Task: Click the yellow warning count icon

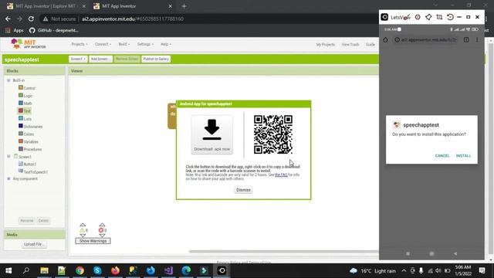Action: 83,230
